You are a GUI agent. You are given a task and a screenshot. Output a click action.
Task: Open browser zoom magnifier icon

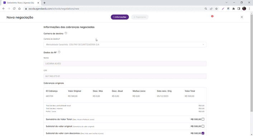click(x=206, y=9)
